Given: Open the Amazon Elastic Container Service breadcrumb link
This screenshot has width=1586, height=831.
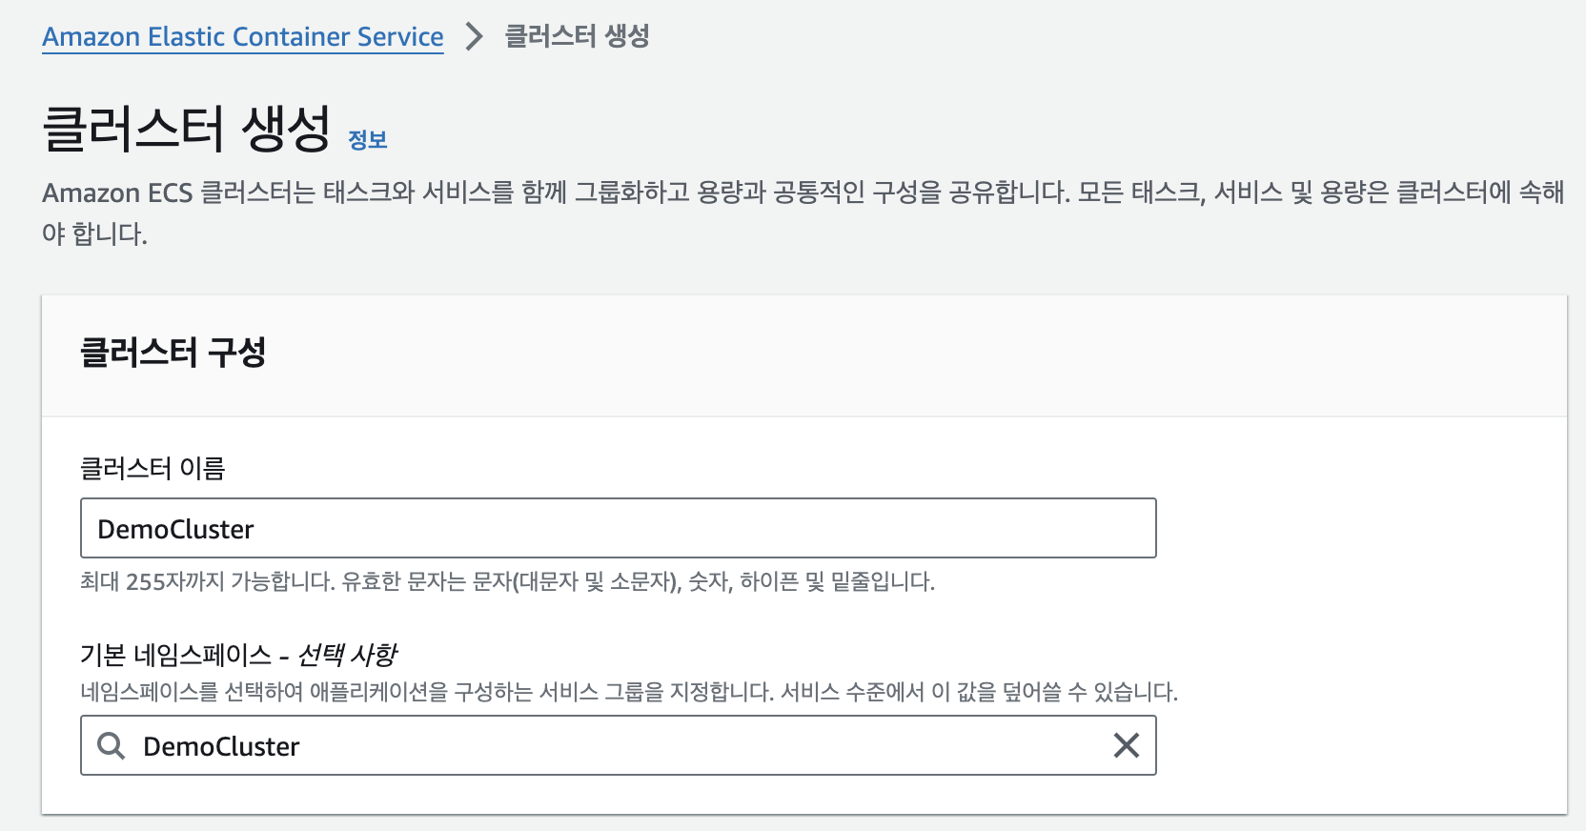Looking at the screenshot, I should click(x=242, y=37).
